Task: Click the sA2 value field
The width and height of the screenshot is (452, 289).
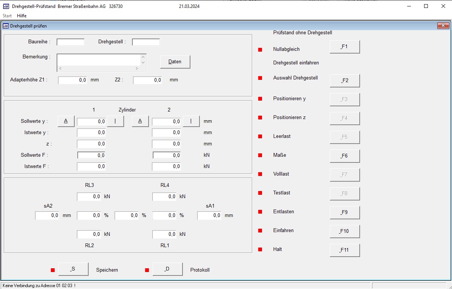Action: pos(46,215)
